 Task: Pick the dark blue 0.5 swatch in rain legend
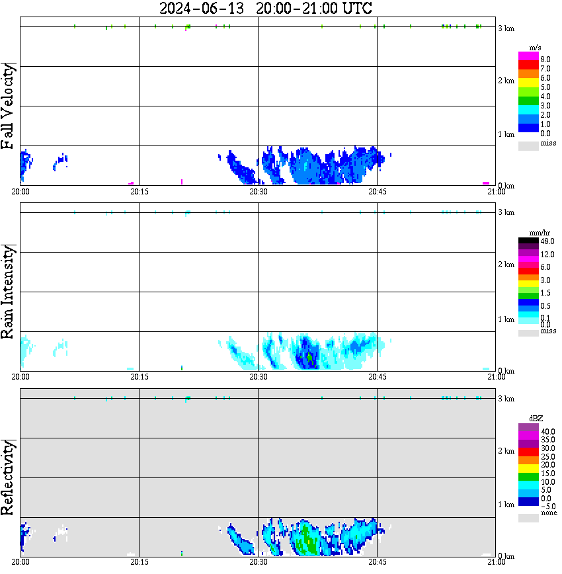pos(528,302)
